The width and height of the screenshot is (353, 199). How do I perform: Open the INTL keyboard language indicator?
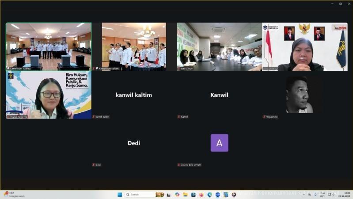tap(322, 195)
